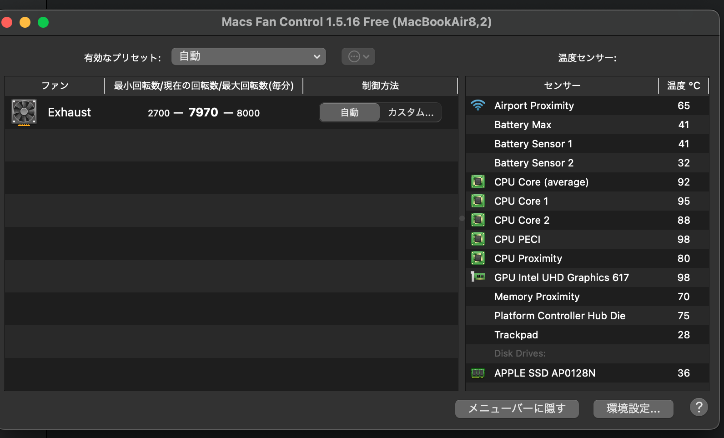Viewport: 724px width, 438px height.
Task: Open the 有効なプリセット dropdown
Action: pos(248,56)
